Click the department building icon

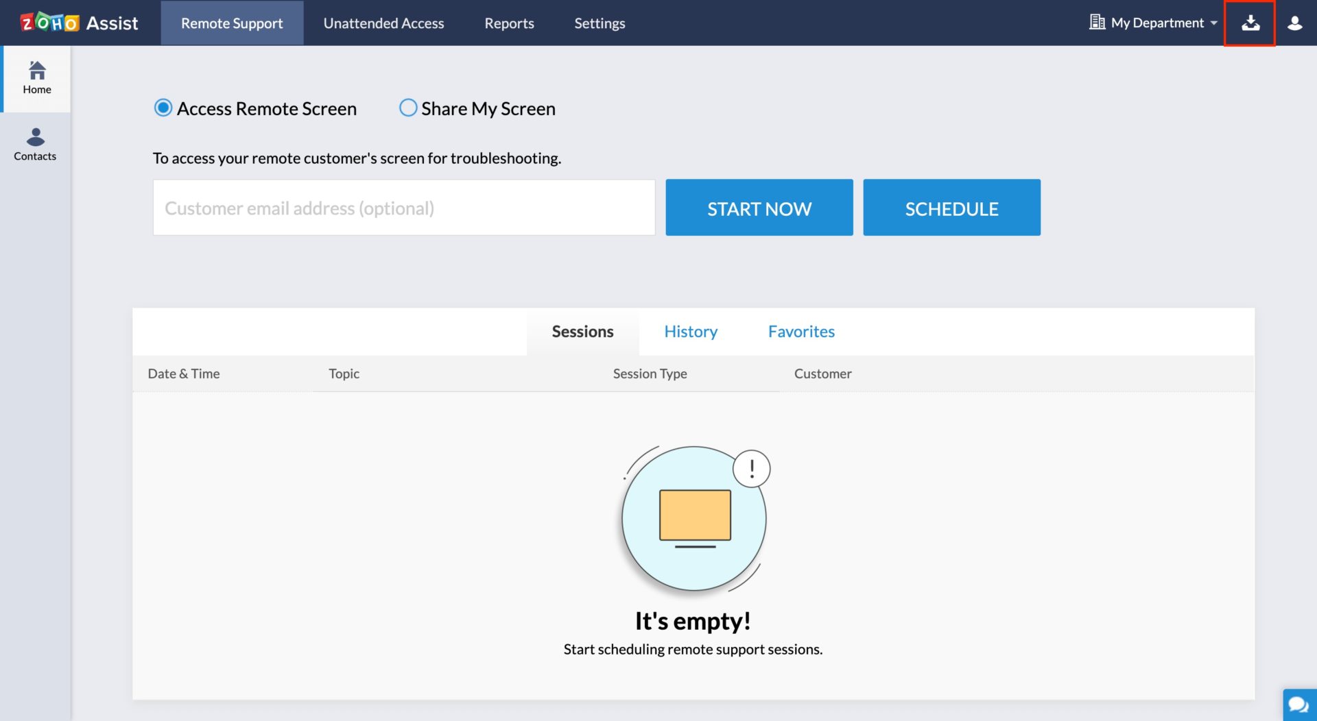[1097, 22]
